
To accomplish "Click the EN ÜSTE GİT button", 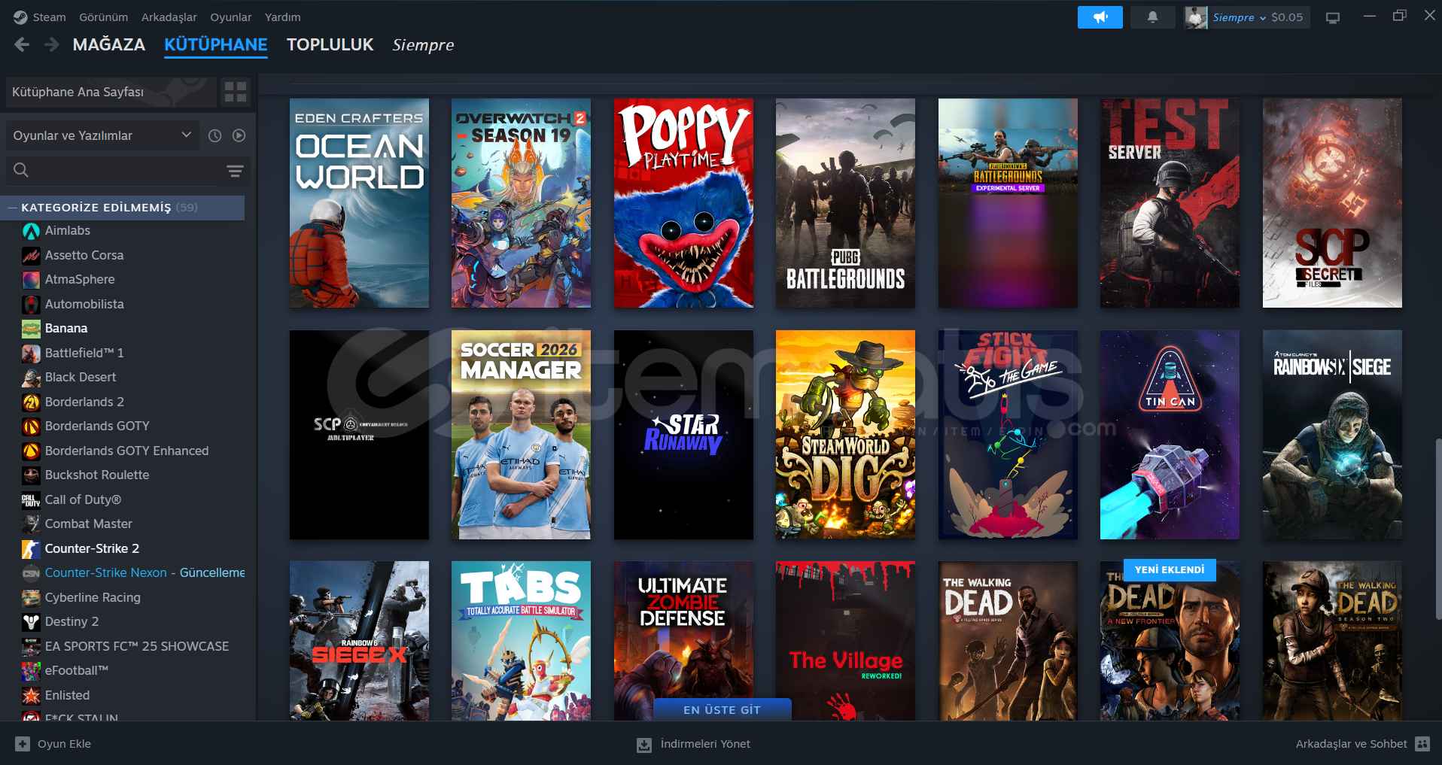I will click(723, 710).
